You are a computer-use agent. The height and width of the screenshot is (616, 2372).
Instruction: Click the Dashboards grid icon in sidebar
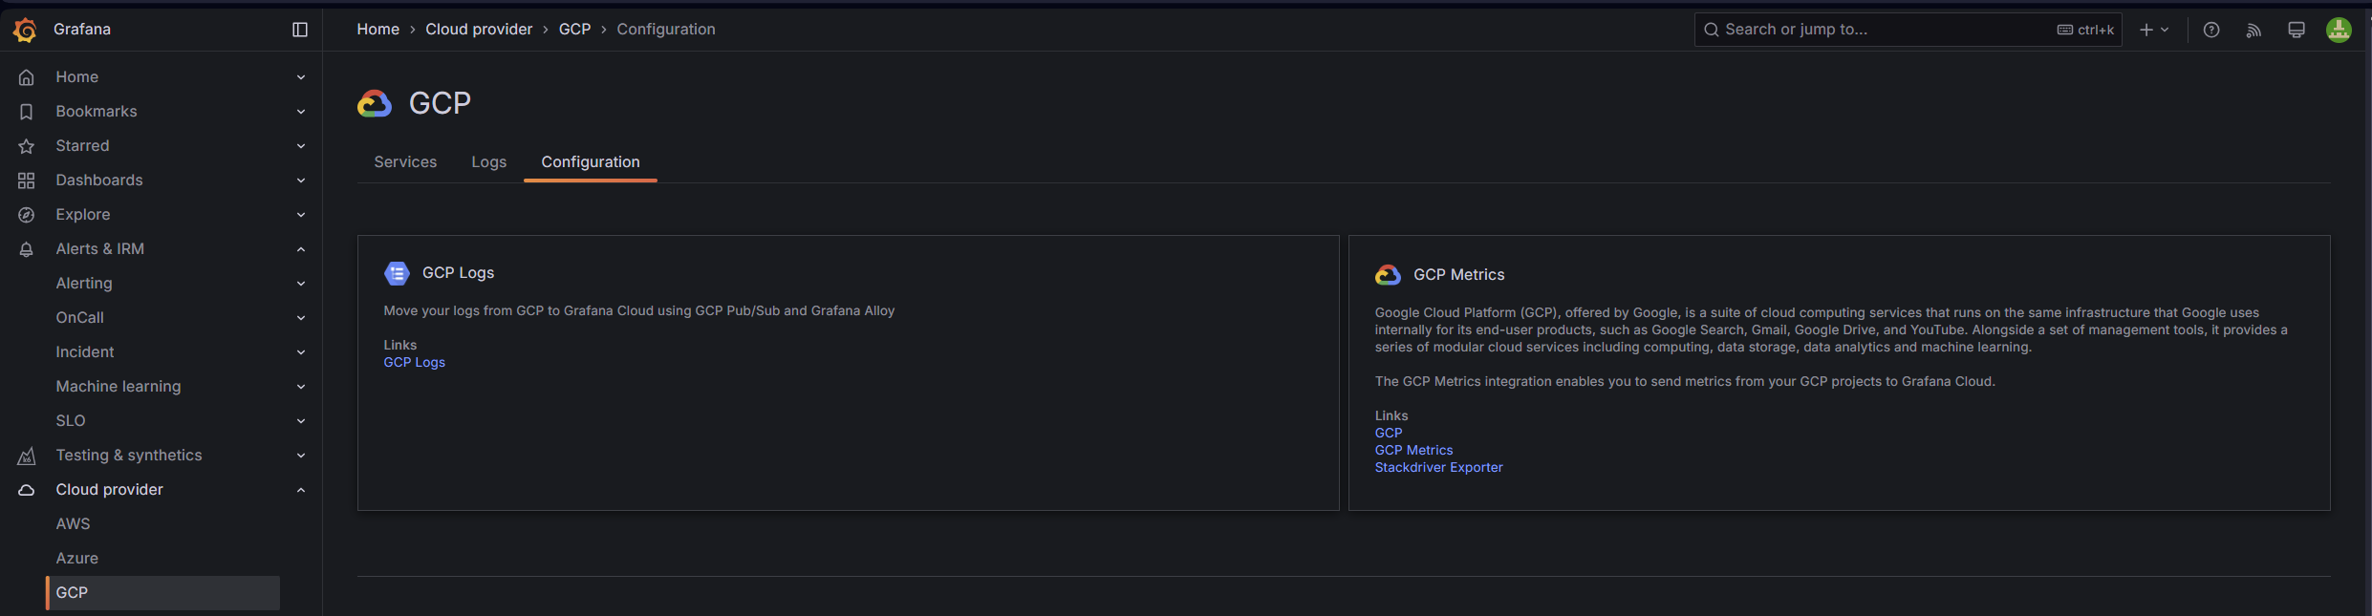tap(27, 181)
